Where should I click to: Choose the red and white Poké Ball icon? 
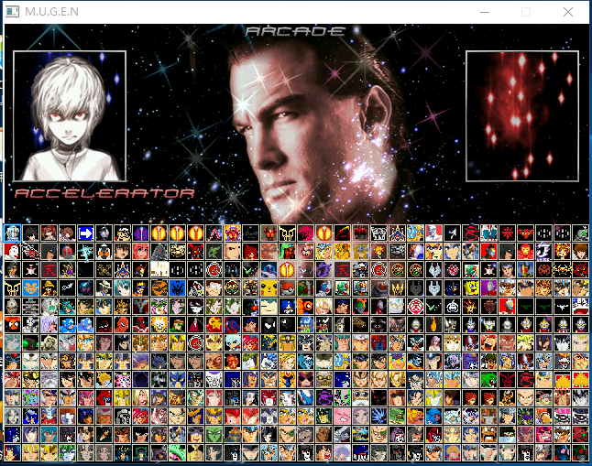287,288
